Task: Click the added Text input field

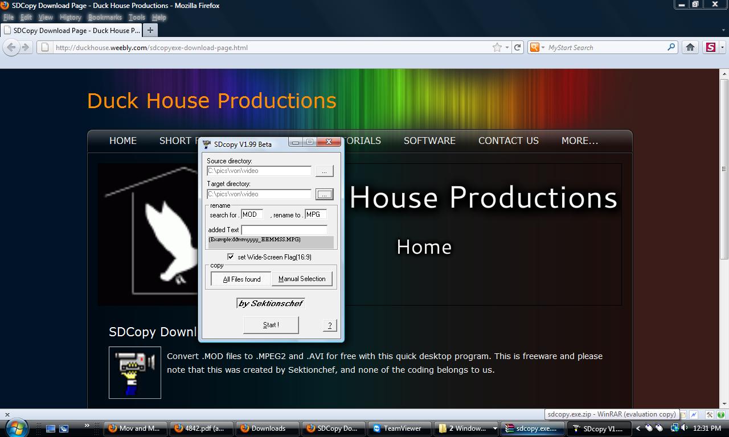Action: point(284,230)
